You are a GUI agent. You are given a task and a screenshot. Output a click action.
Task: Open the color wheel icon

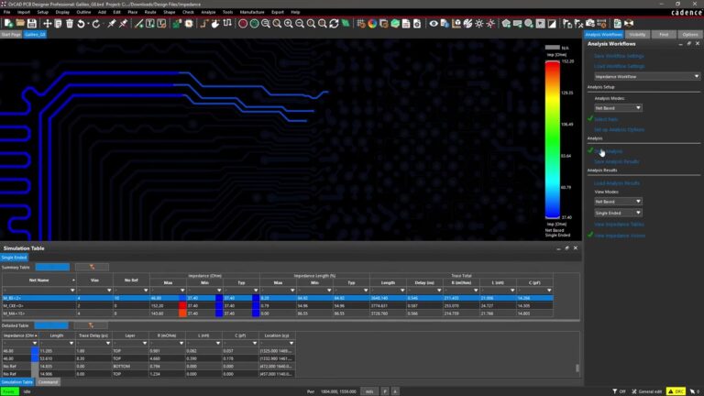click(372, 23)
